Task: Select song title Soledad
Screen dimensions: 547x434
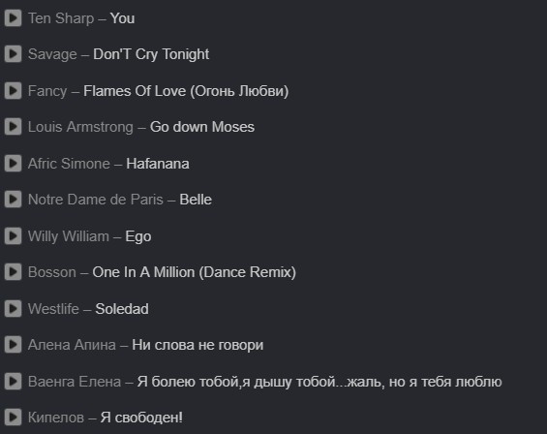Action: [x=122, y=309]
